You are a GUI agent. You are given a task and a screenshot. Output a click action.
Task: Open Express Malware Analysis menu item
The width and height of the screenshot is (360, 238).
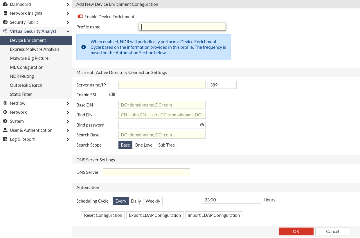click(x=35, y=49)
